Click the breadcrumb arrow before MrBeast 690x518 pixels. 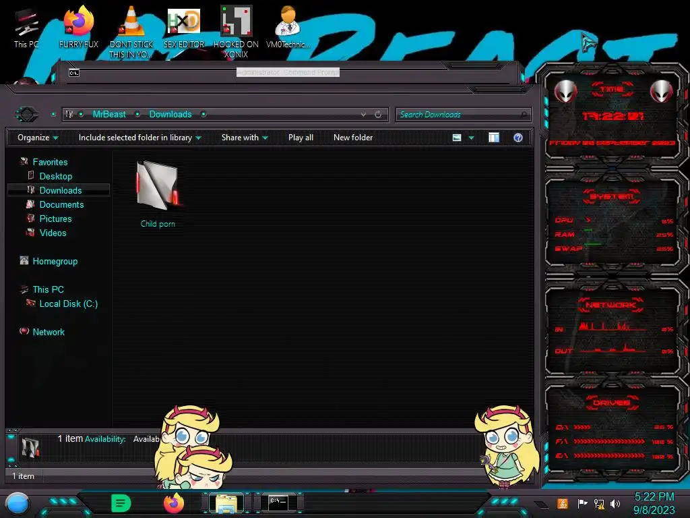click(x=82, y=115)
